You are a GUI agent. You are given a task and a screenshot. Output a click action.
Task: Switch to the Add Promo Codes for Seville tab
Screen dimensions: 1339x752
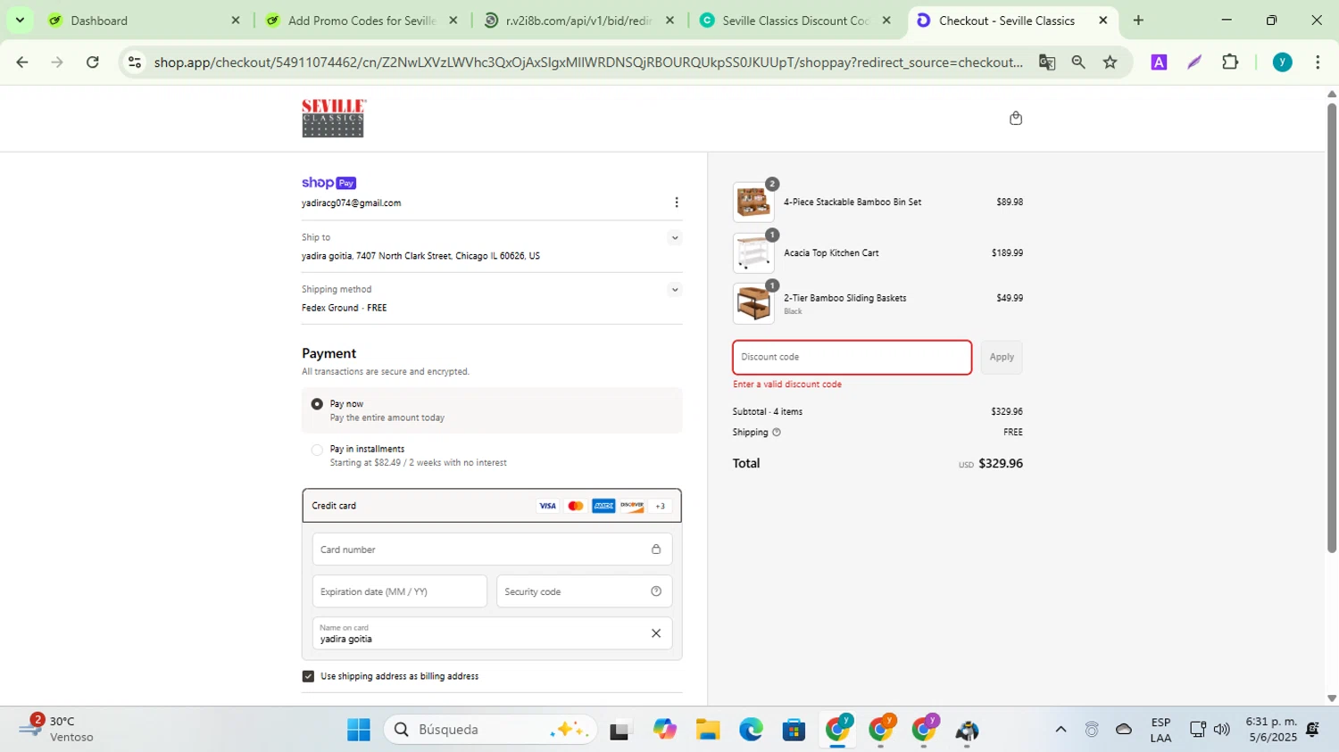pyautogui.click(x=362, y=20)
